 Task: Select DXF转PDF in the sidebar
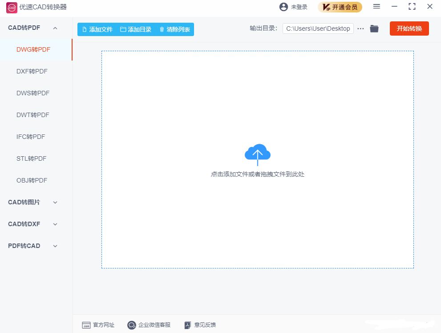tap(32, 71)
